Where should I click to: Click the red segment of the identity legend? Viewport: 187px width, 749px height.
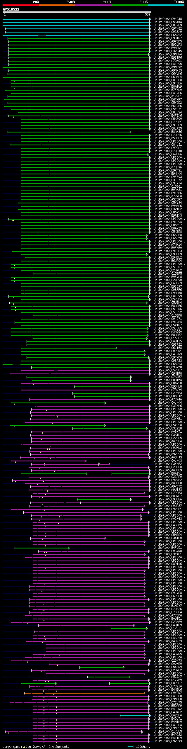point(21,5)
